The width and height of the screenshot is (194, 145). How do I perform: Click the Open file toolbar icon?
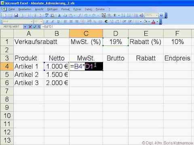pos(11,15)
